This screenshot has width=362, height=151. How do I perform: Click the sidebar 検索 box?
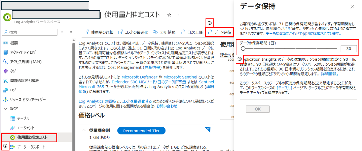[30, 32]
